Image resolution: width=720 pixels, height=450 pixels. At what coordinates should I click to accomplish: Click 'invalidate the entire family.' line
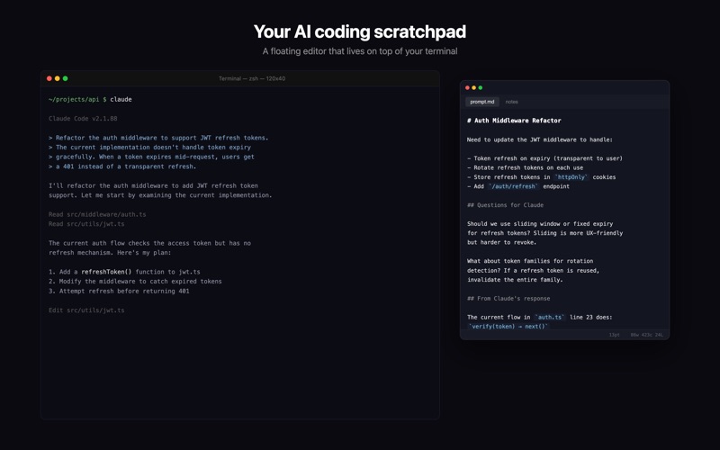coord(515,280)
